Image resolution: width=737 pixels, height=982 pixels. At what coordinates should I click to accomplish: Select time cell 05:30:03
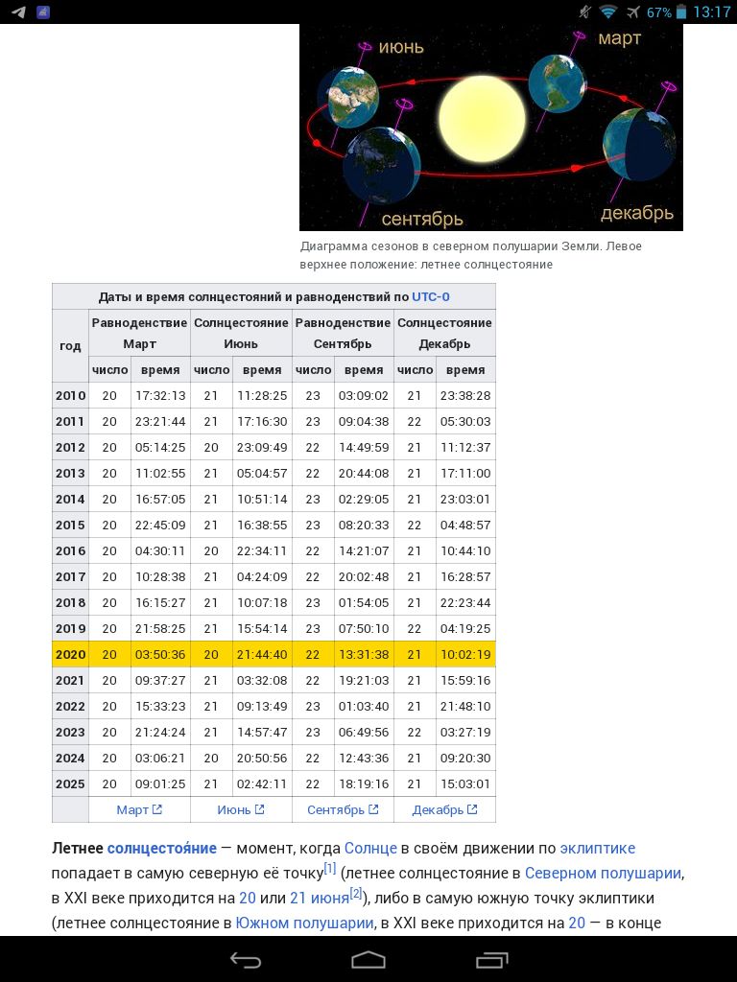tap(465, 422)
